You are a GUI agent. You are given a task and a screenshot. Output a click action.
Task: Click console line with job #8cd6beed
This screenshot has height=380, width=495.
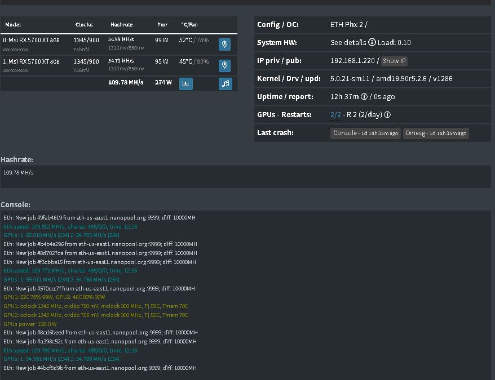tap(100, 332)
